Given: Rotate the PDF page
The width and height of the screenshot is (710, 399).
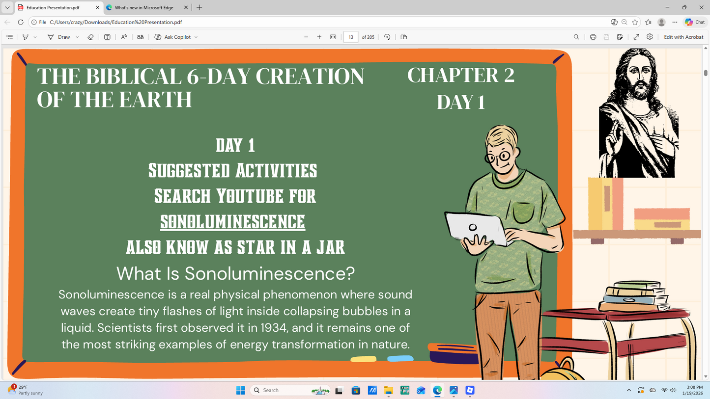Looking at the screenshot, I should 387,37.
